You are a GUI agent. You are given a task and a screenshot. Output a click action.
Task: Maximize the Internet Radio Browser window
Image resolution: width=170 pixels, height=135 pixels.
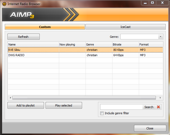coord(152,3)
